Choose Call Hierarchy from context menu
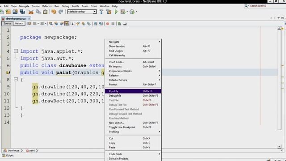This screenshot has height=161, width=286. pyautogui.click(x=133, y=55)
